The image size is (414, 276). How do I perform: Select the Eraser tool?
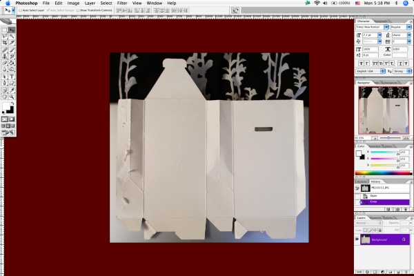(5, 63)
